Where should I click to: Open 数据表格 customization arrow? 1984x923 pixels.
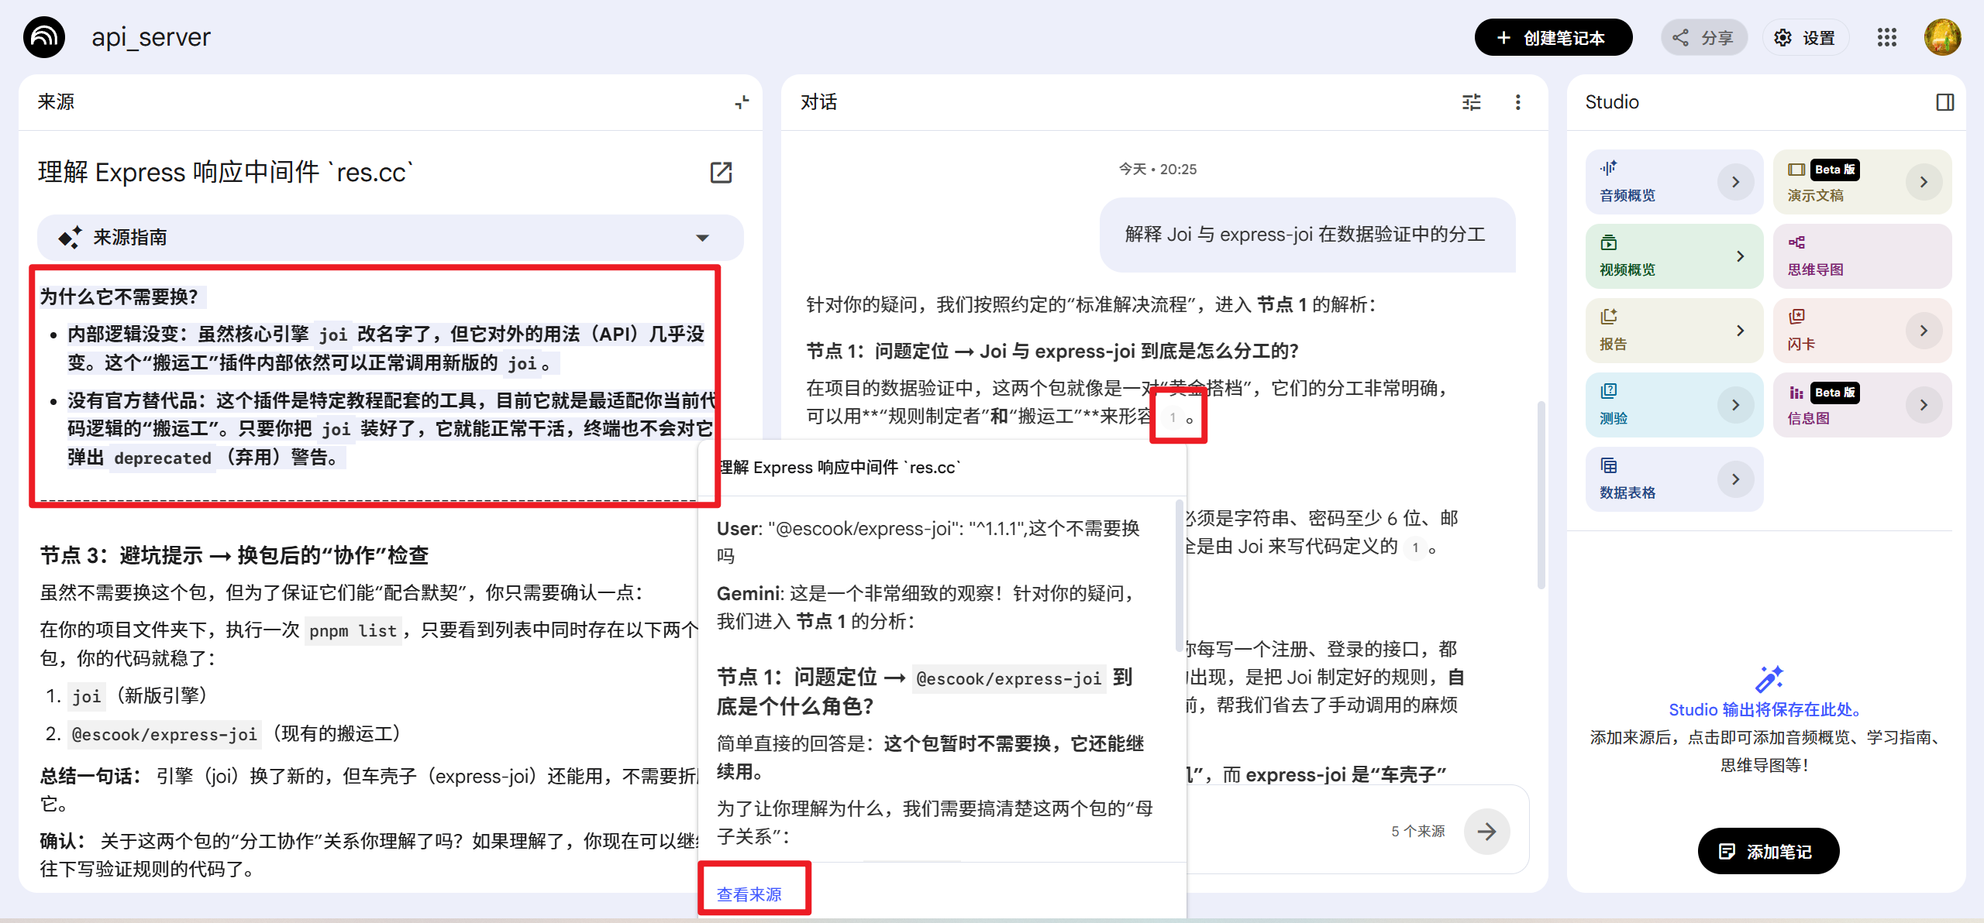[x=1735, y=479]
